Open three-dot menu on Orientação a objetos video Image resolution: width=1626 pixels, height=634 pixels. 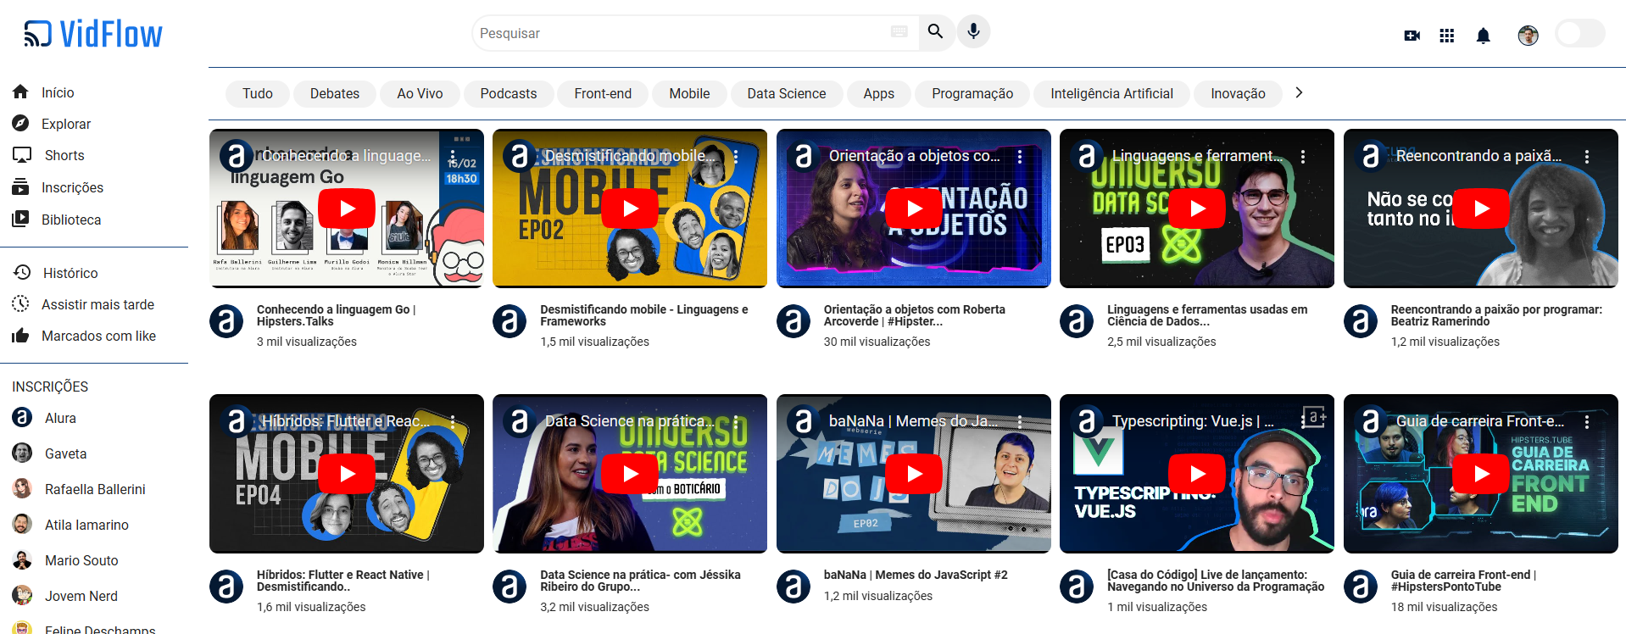[x=1020, y=157]
